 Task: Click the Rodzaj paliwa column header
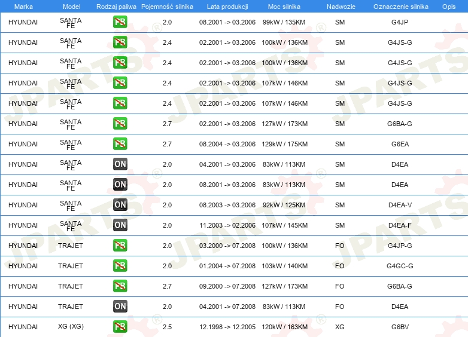(x=117, y=7)
